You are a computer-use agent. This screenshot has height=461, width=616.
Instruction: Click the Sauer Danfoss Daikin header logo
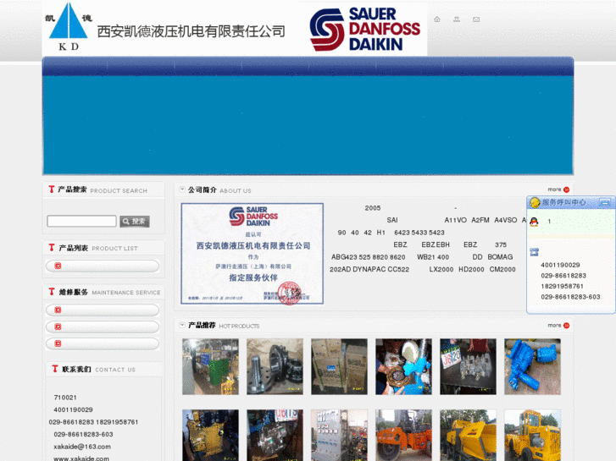tap(365, 30)
